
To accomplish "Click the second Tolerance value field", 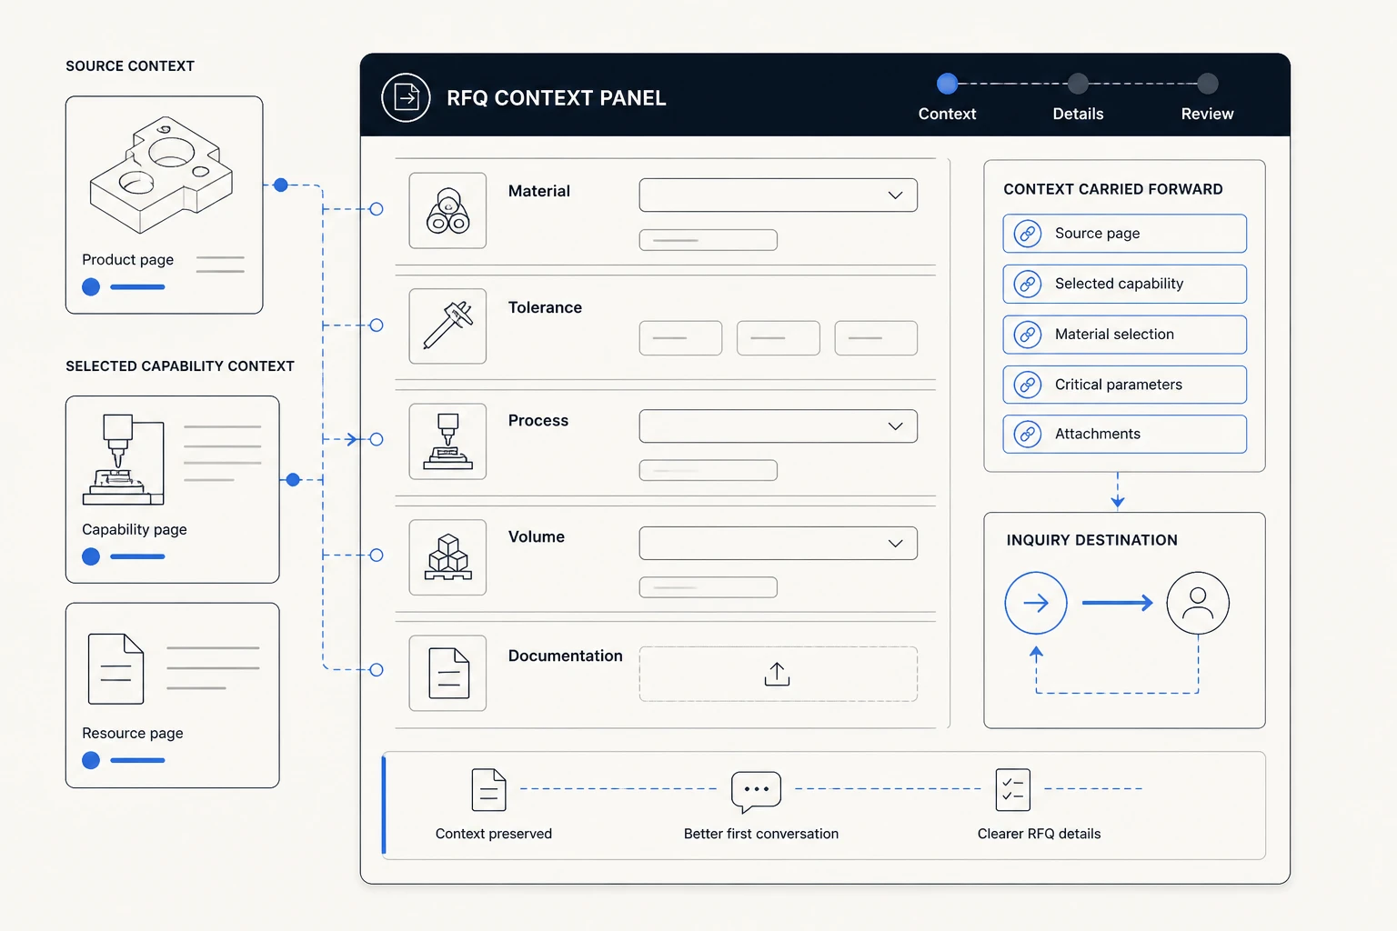I will point(779,338).
